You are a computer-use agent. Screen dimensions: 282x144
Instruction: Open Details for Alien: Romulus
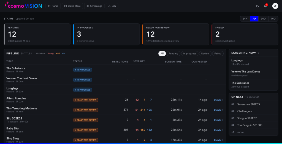(x=219, y=100)
